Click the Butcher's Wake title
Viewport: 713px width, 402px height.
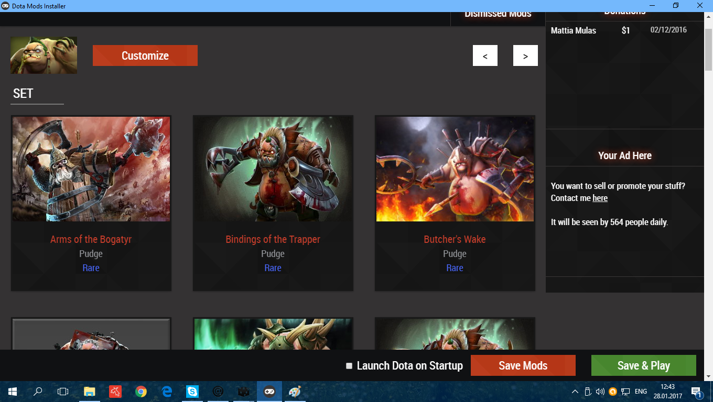pyautogui.click(x=455, y=239)
